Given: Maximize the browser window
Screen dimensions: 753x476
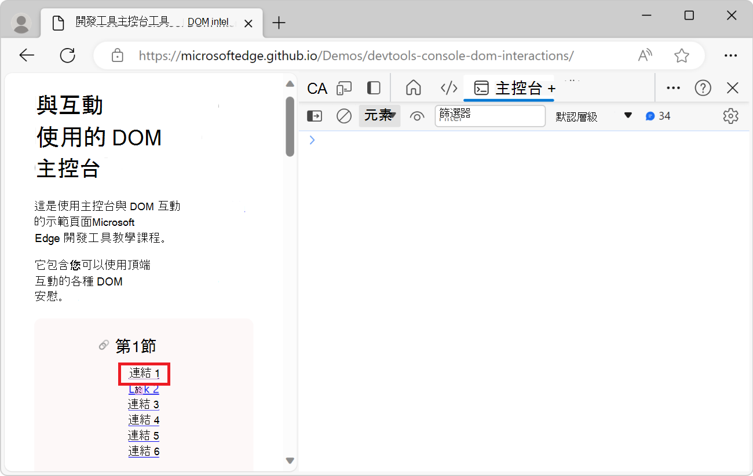Looking at the screenshot, I should tap(689, 16).
